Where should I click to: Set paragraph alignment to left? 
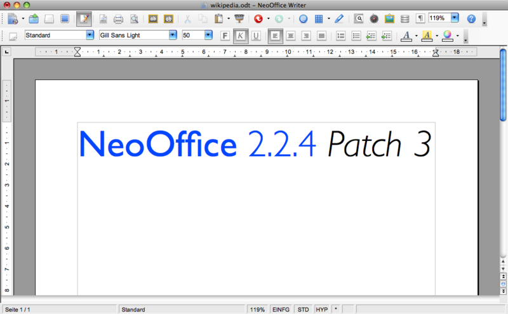[x=275, y=36]
